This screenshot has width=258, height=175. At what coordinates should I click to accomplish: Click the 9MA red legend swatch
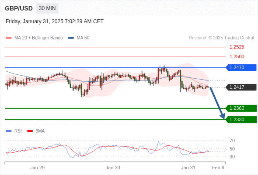coord(30,131)
